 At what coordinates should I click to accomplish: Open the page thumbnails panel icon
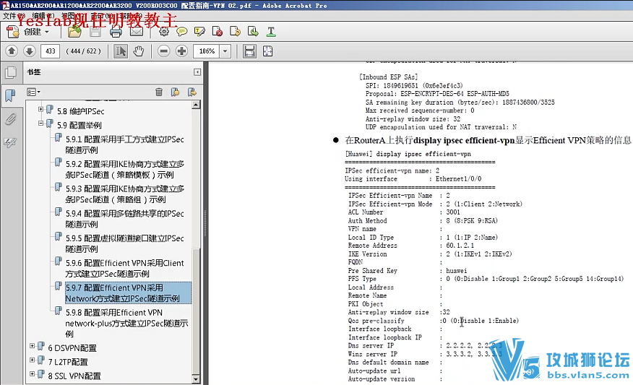click(11, 73)
